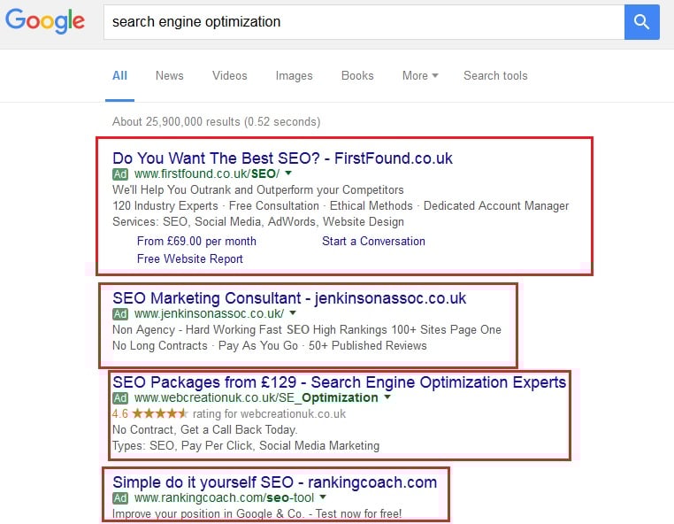Select the Videos tab
Image resolution: width=674 pixels, height=524 pixels.
click(229, 76)
